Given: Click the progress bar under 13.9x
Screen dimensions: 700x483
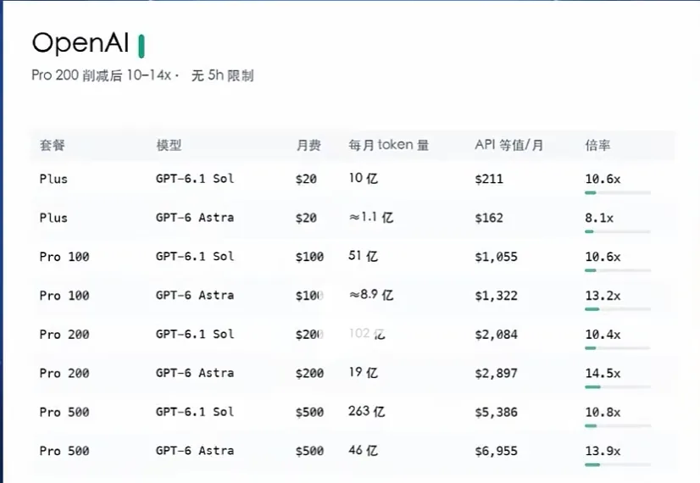Looking at the screenshot, I should click(x=618, y=464).
